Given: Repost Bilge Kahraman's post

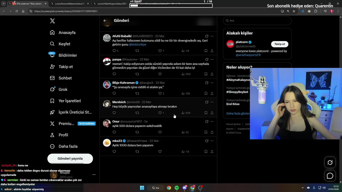Looking at the screenshot, I should pyautogui.click(x=137, y=93).
